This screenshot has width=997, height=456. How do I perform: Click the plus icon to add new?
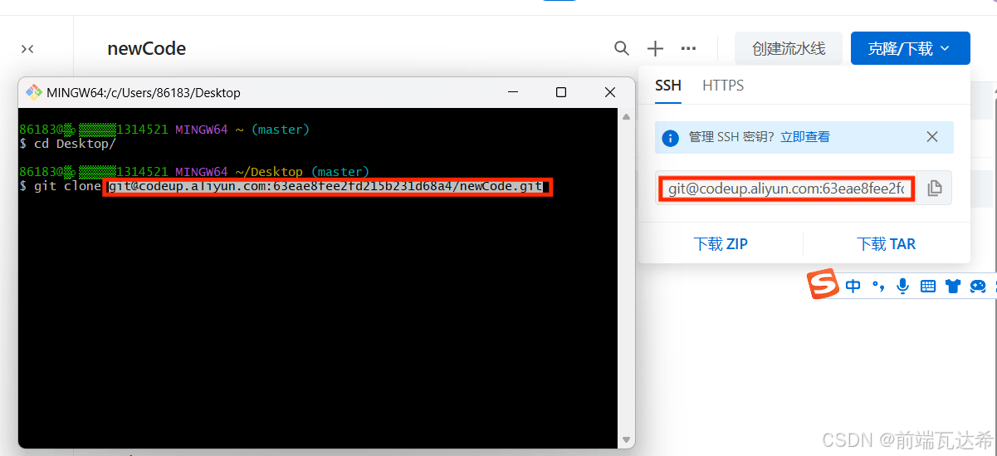pyautogui.click(x=655, y=49)
